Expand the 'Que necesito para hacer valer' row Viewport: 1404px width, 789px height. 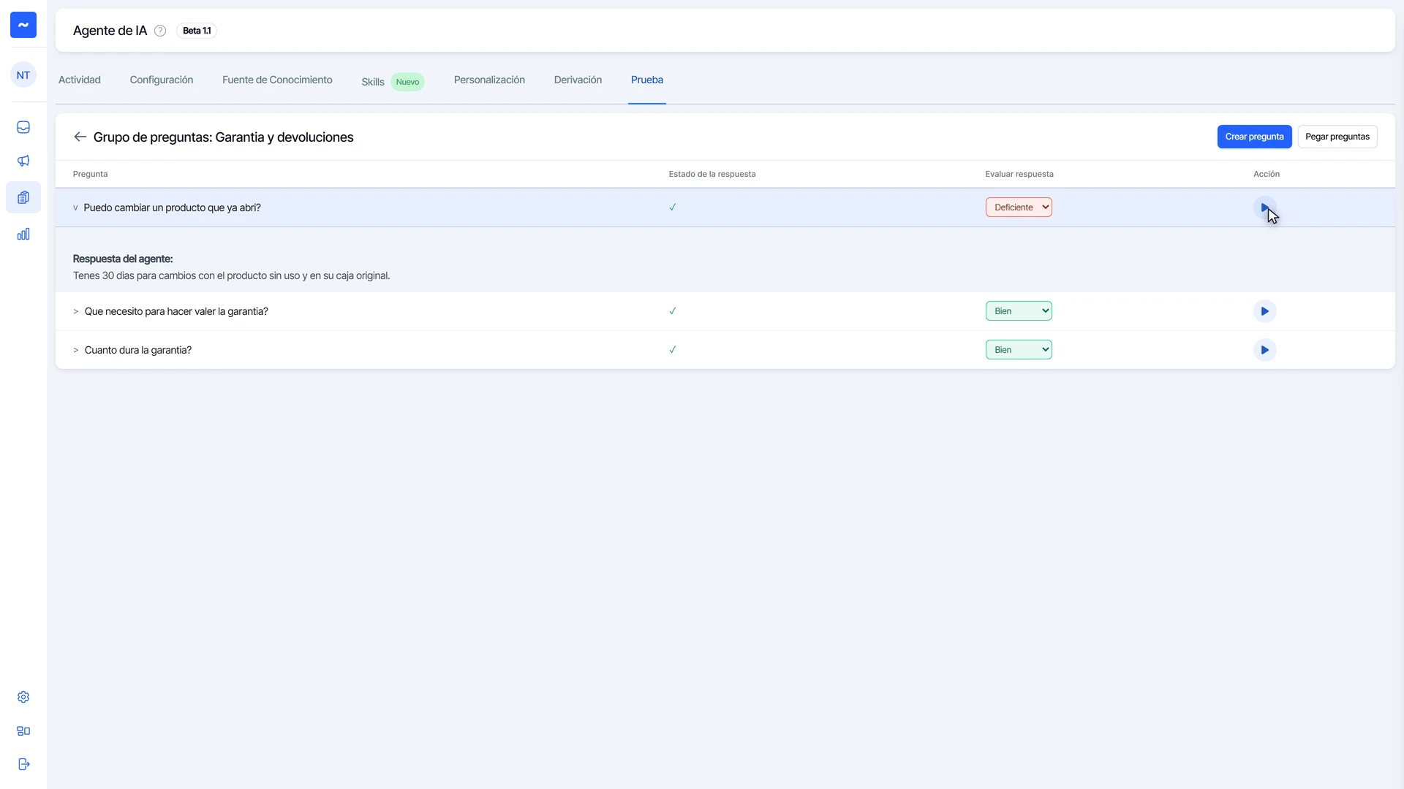(75, 311)
